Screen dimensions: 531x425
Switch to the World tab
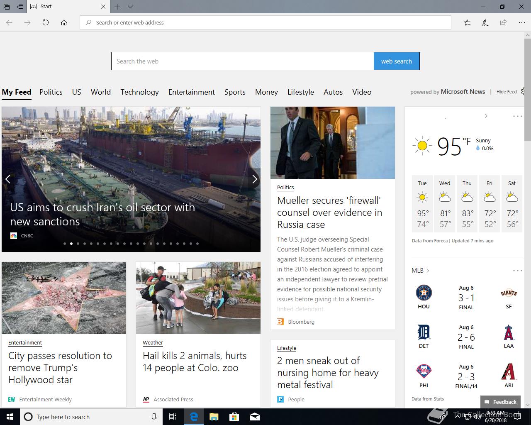pyautogui.click(x=101, y=92)
